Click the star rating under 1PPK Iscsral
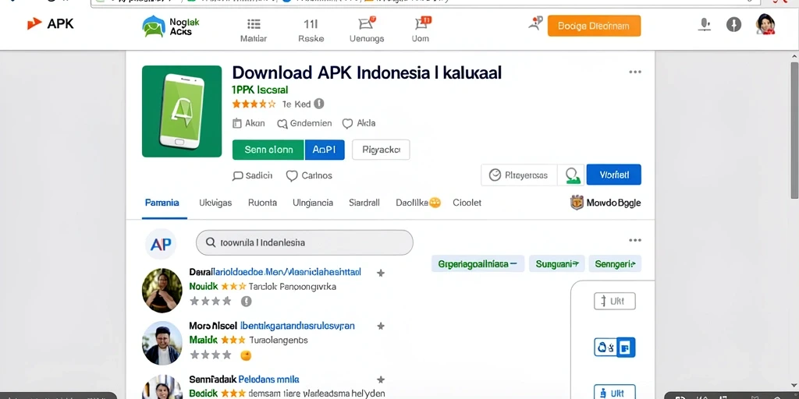799x399 pixels. click(x=254, y=104)
